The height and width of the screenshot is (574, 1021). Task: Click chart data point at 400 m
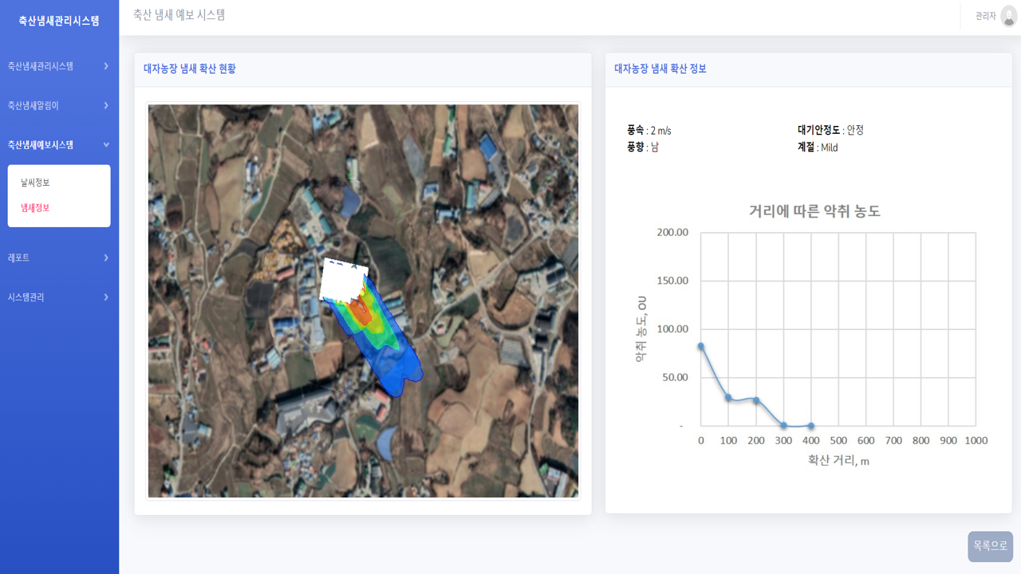click(x=811, y=426)
